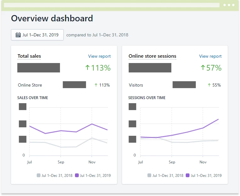Click the 2019 purple legend swatch in sales chart

point(77,175)
